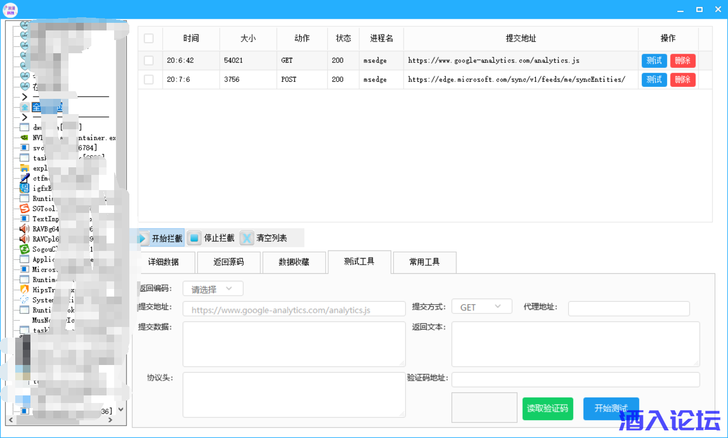Screen dimensions: 728x438
Task: Switch to the 返回源码 tab
Action: click(x=228, y=262)
